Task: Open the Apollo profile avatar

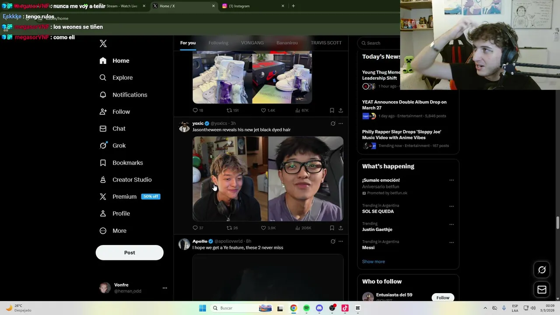Action: click(184, 244)
